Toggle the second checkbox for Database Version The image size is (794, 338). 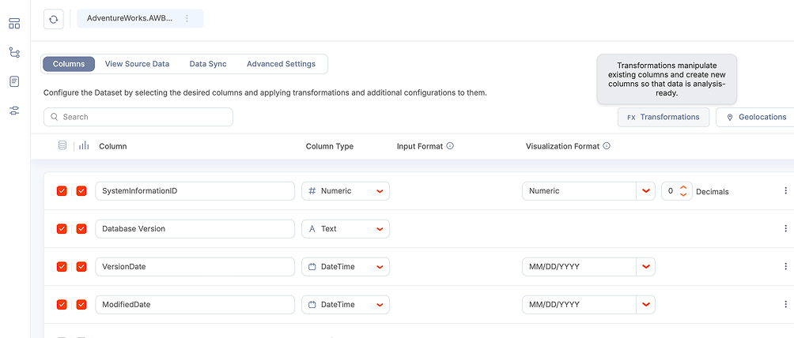81,229
